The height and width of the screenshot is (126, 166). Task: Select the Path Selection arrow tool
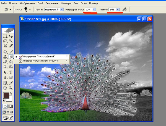[5, 72]
